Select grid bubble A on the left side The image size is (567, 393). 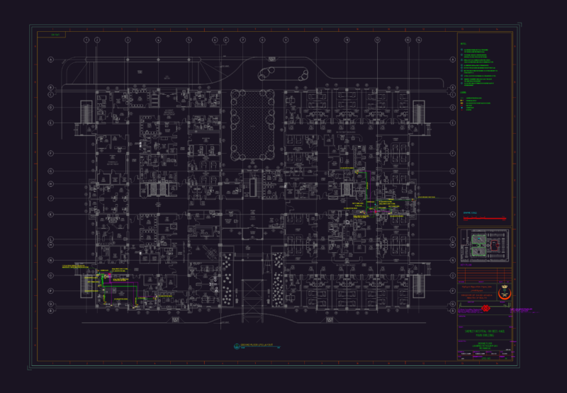[x=51, y=59]
